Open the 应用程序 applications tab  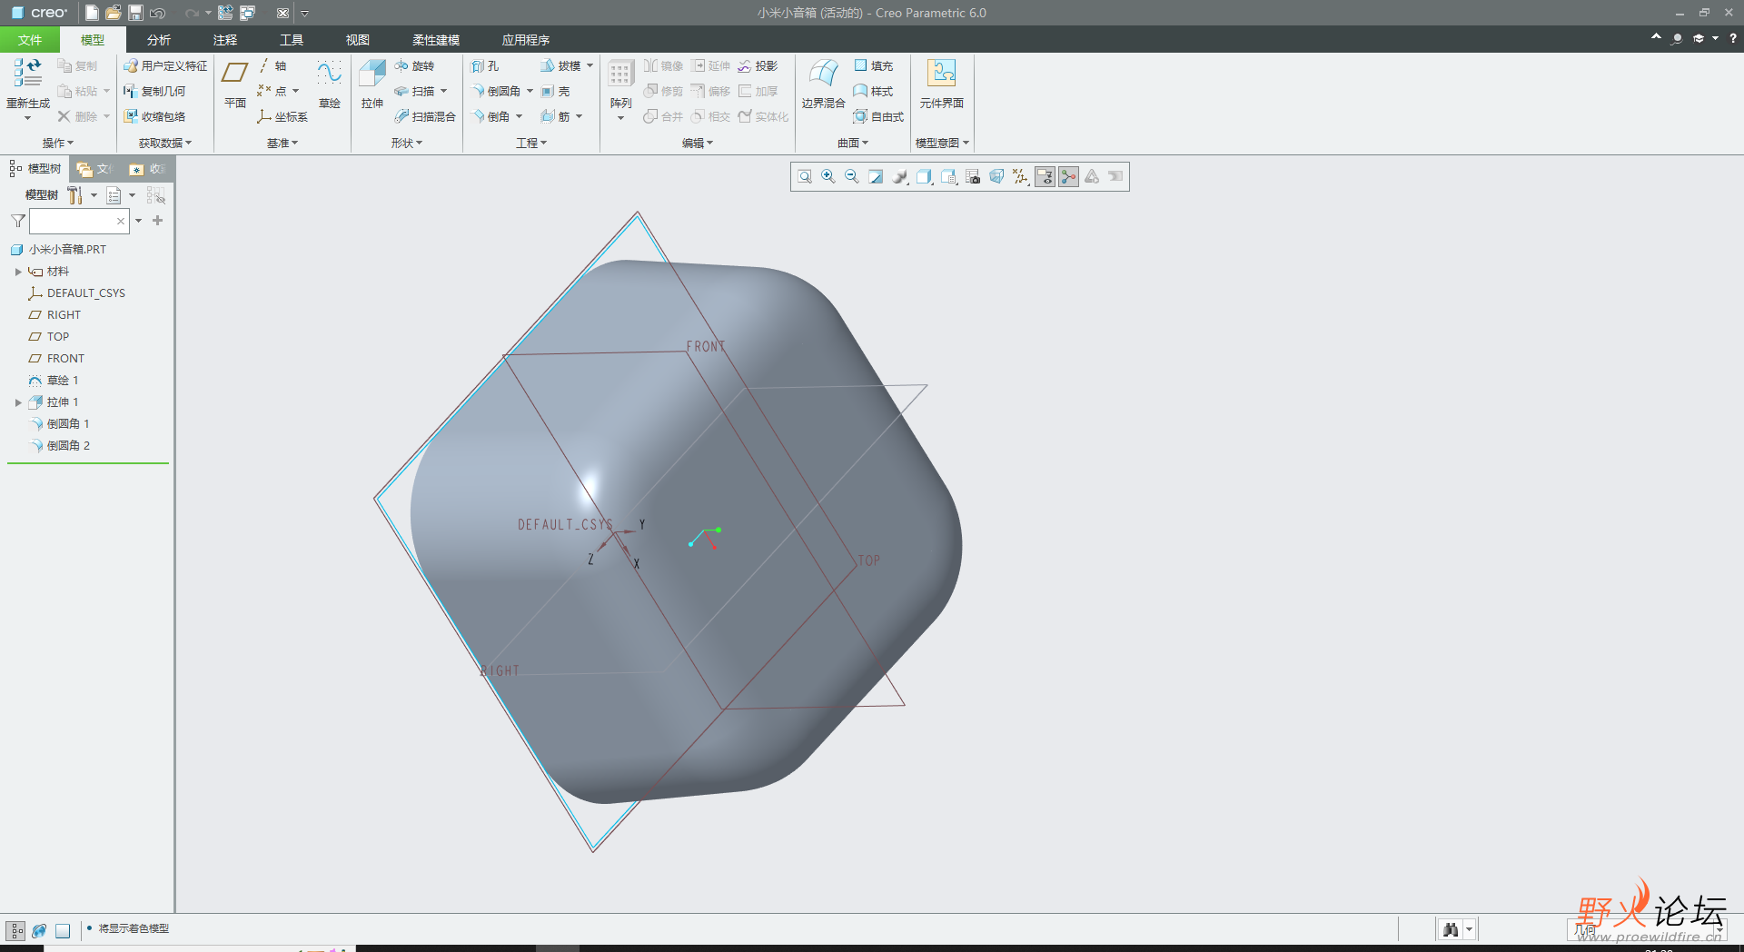pyautogui.click(x=526, y=40)
